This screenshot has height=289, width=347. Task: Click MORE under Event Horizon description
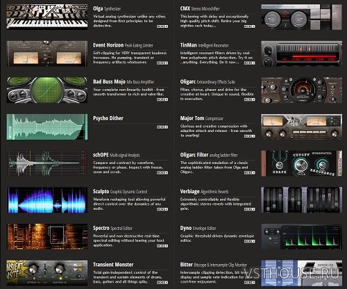162,63
